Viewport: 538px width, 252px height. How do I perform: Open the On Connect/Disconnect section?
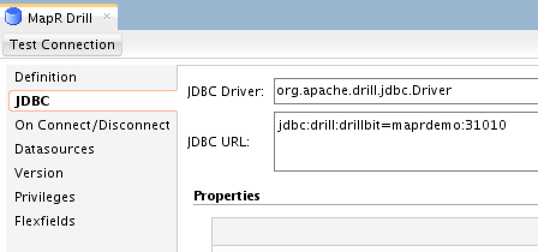coord(92,125)
